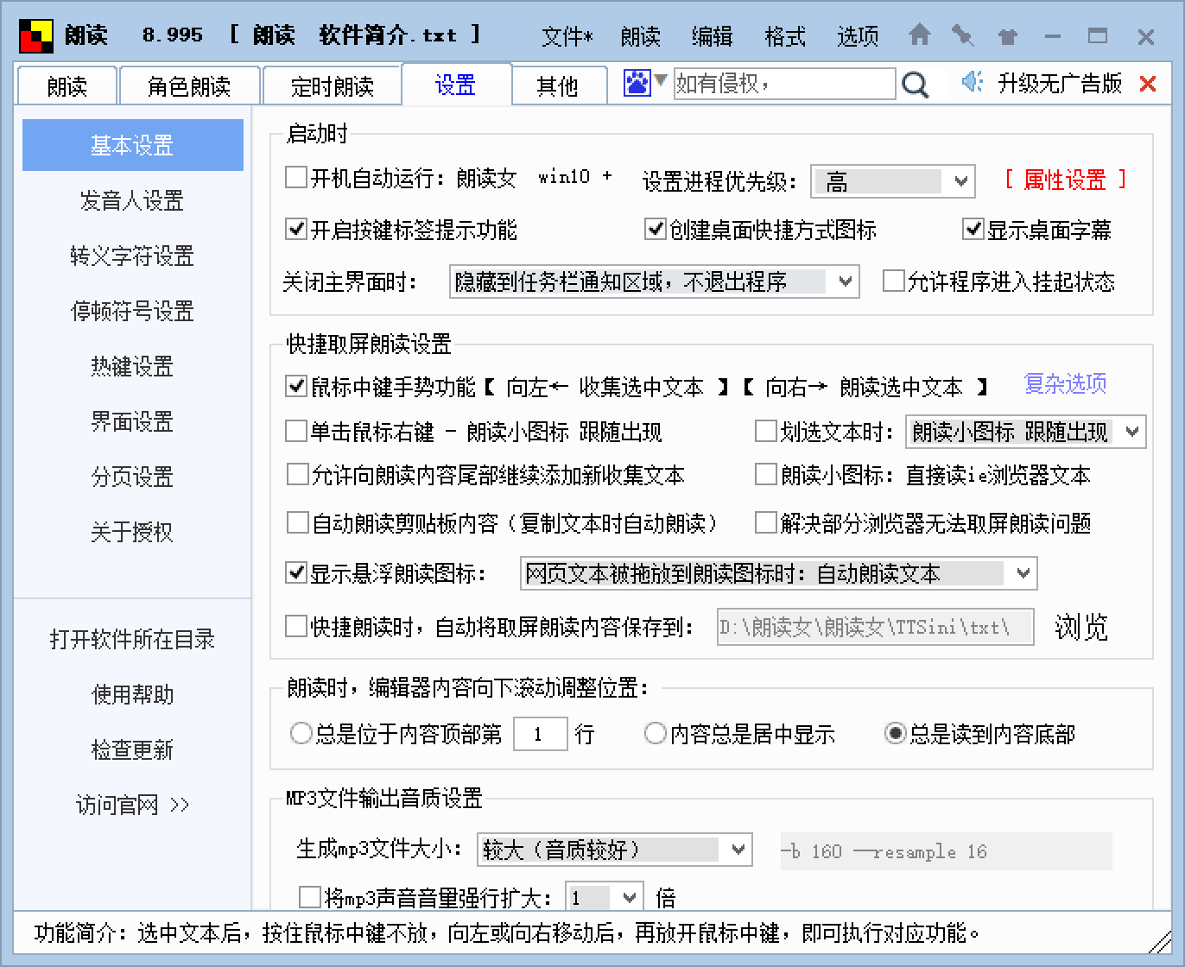Enable 解决部分浏览器无法取屏朗读问题 checkbox
This screenshot has height=967, width=1185.
[x=766, y=522]
